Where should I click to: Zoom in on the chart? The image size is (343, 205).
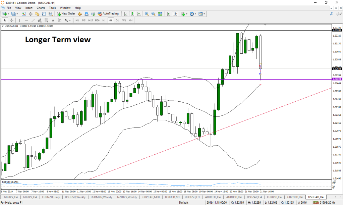tap(147, 14)
